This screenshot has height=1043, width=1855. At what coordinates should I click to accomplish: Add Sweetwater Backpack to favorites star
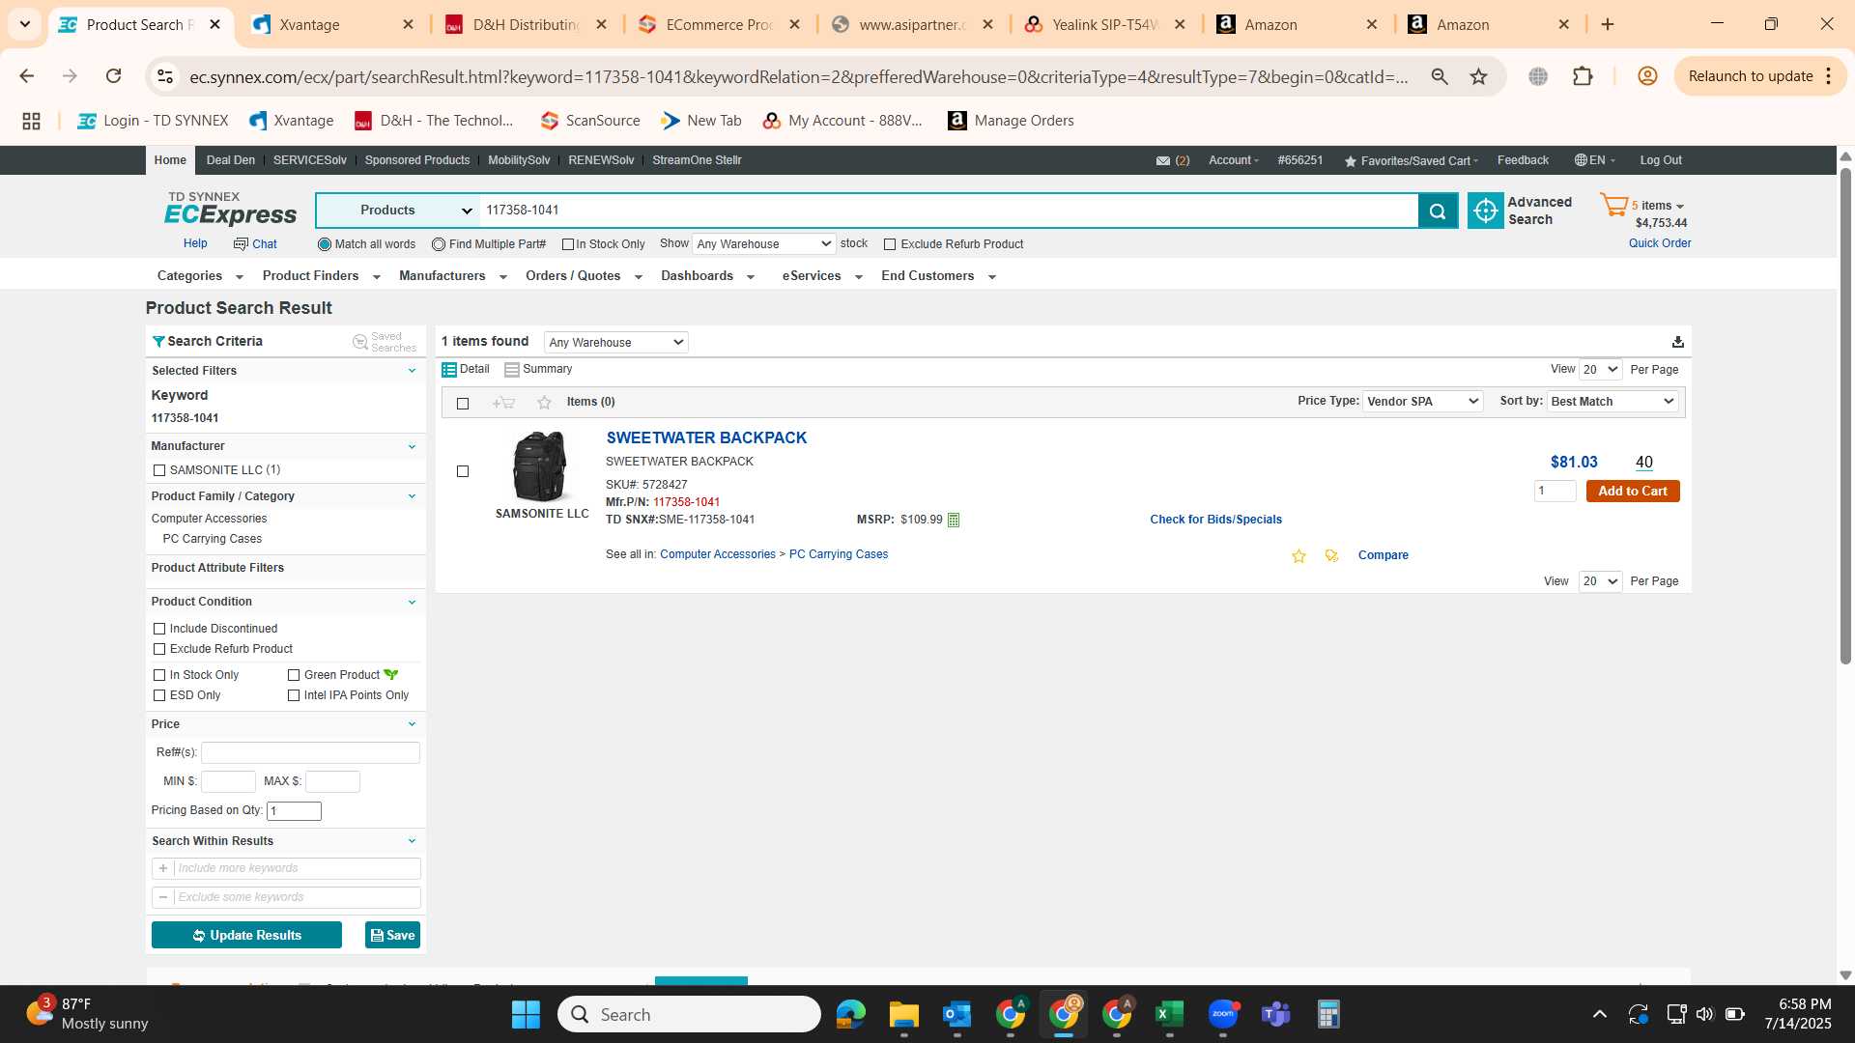pos(1298,556)
